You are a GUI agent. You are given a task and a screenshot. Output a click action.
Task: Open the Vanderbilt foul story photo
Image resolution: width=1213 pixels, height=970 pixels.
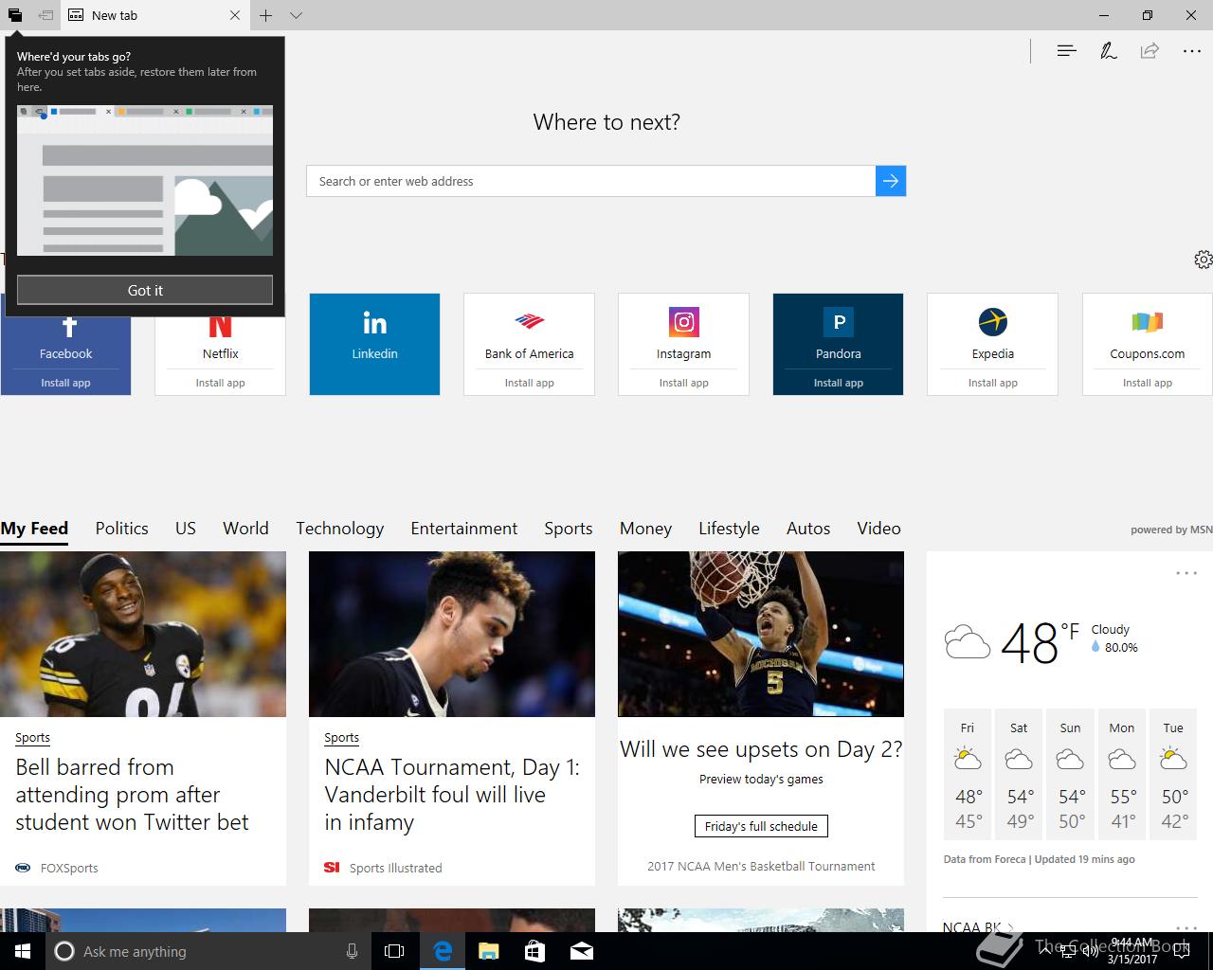point(452,634)
